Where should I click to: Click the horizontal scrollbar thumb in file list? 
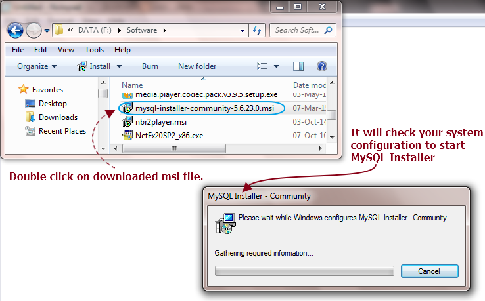pyautogui.click(x=174, y=148)
